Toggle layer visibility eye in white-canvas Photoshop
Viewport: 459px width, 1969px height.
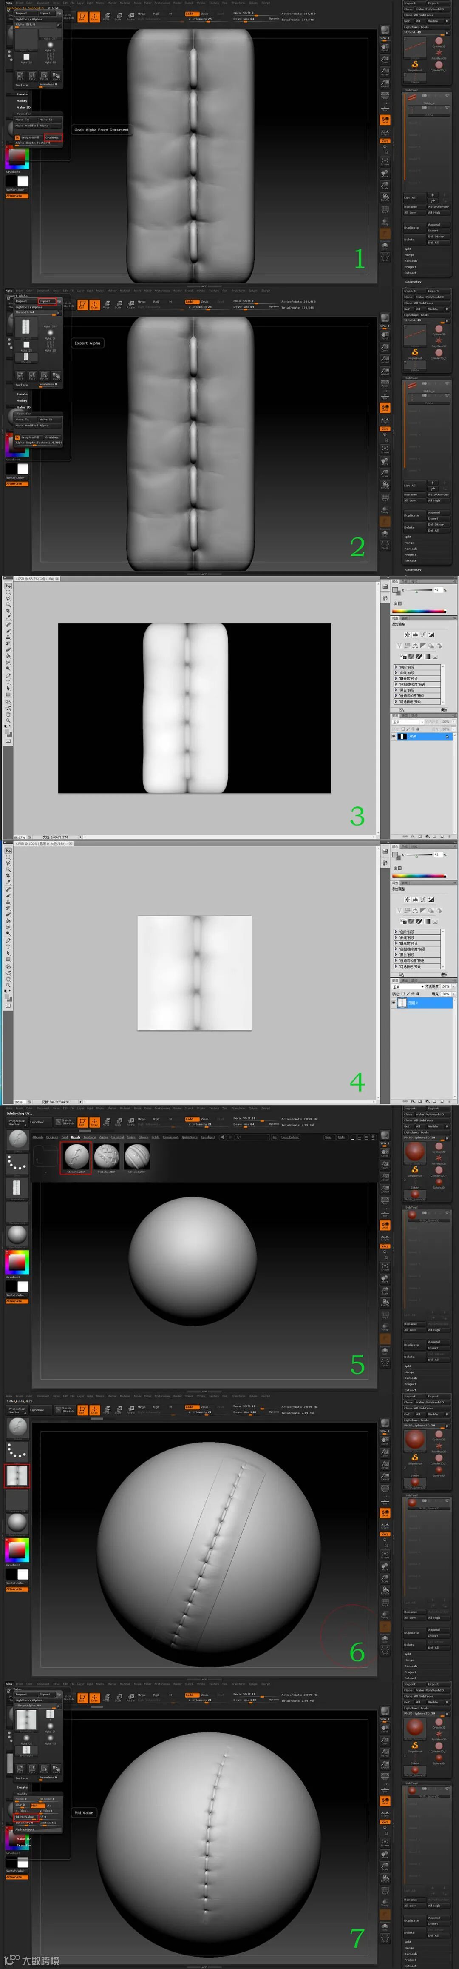point(394,1003)
